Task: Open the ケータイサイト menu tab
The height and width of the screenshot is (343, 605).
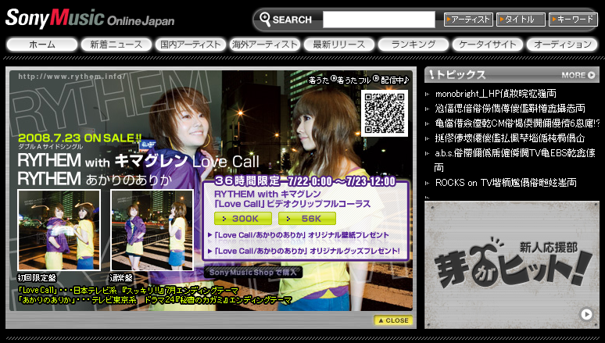Action: coord(487,45)
